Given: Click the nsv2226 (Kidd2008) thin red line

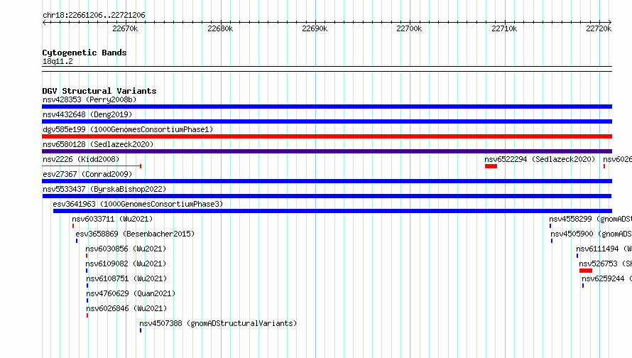Looking at the screenshot, I should pos(92,166).
